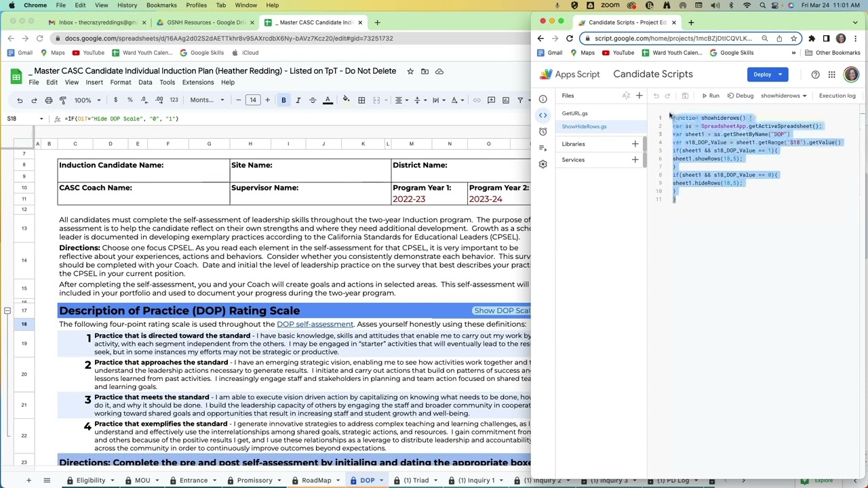Open the all sheets list icon
This screenshot has height=488, width=868.
pos(47,481)
